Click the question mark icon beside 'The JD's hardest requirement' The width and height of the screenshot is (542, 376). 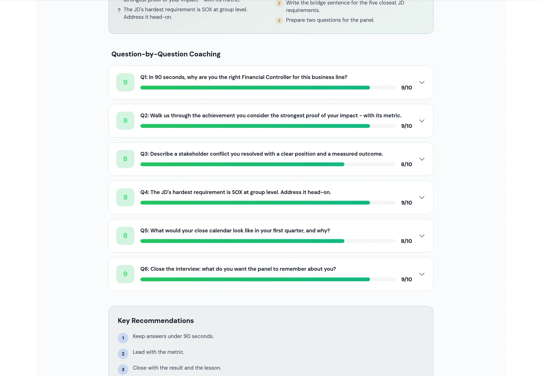[119, 10]
